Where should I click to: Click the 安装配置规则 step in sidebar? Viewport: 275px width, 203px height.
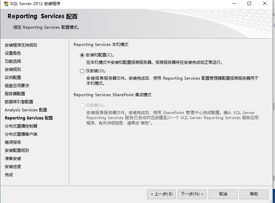(17, 150)
